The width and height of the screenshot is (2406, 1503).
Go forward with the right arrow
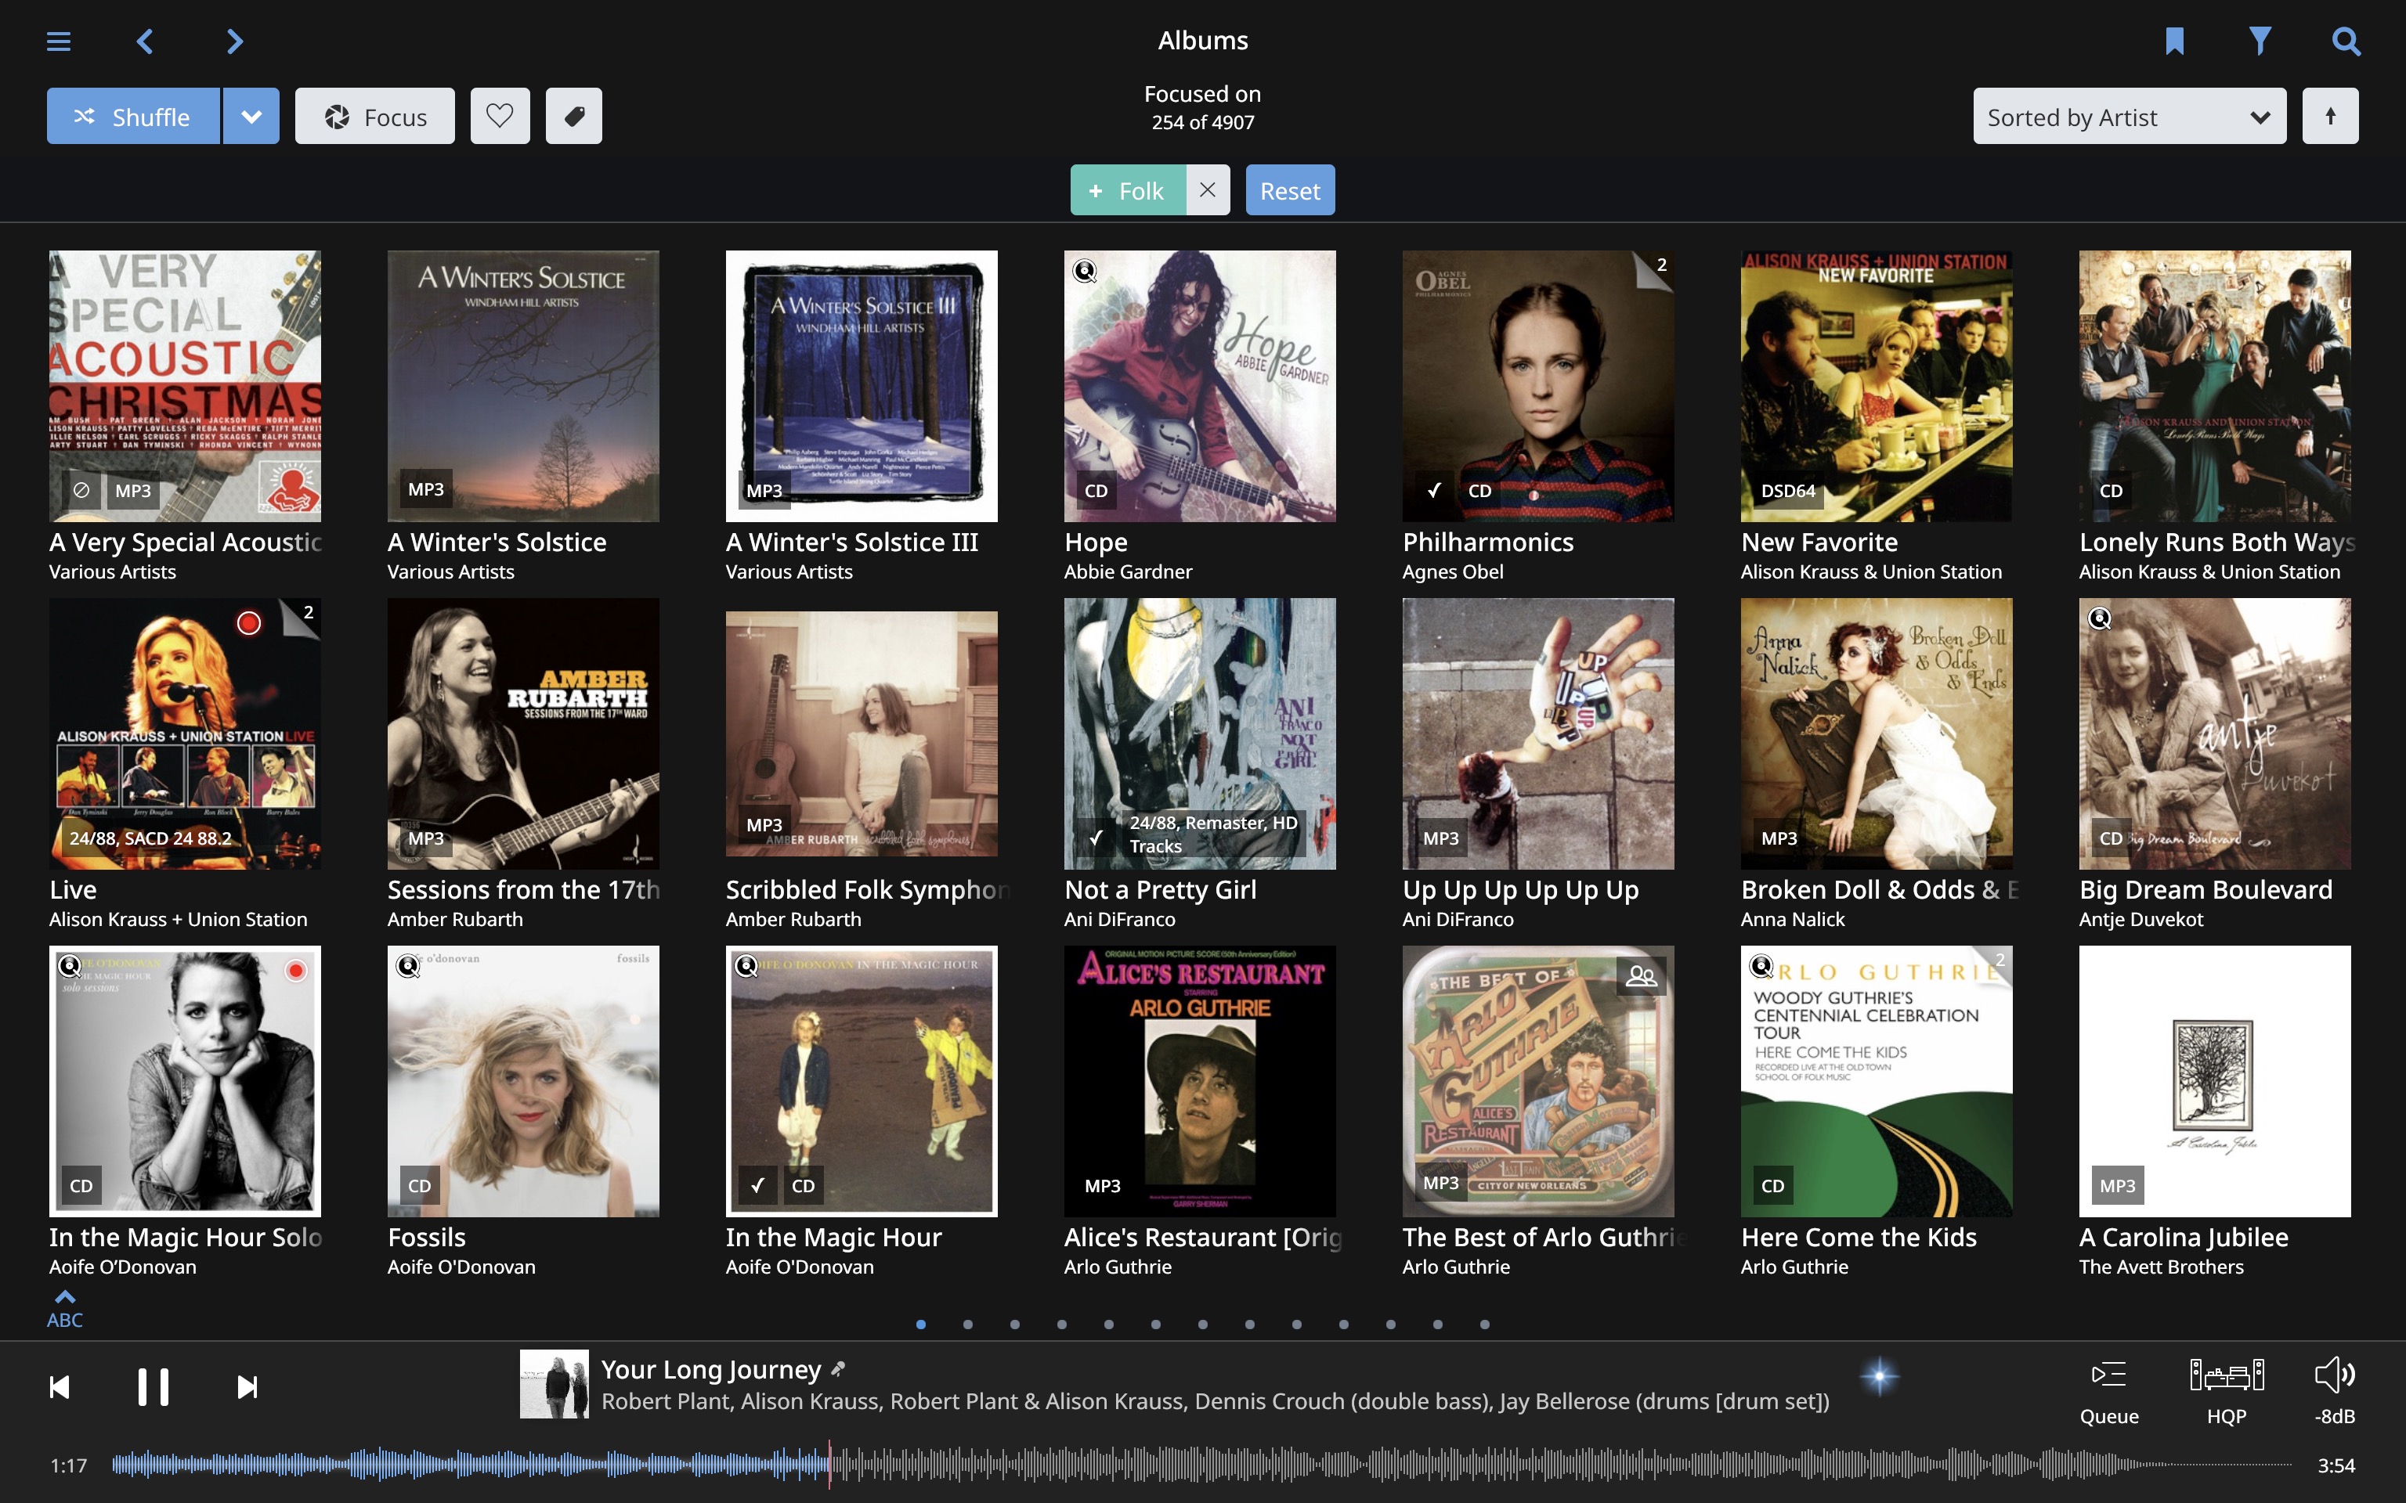coord(235,41)
